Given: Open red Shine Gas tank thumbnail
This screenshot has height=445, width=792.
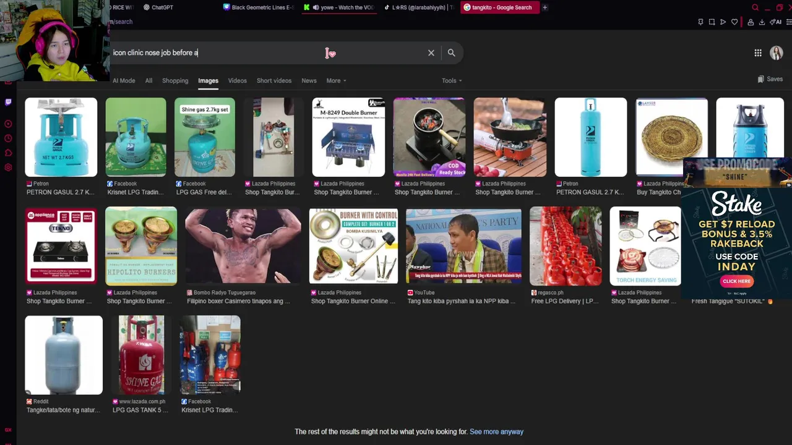Looking at the screenshot, I should tap(141, 355).
